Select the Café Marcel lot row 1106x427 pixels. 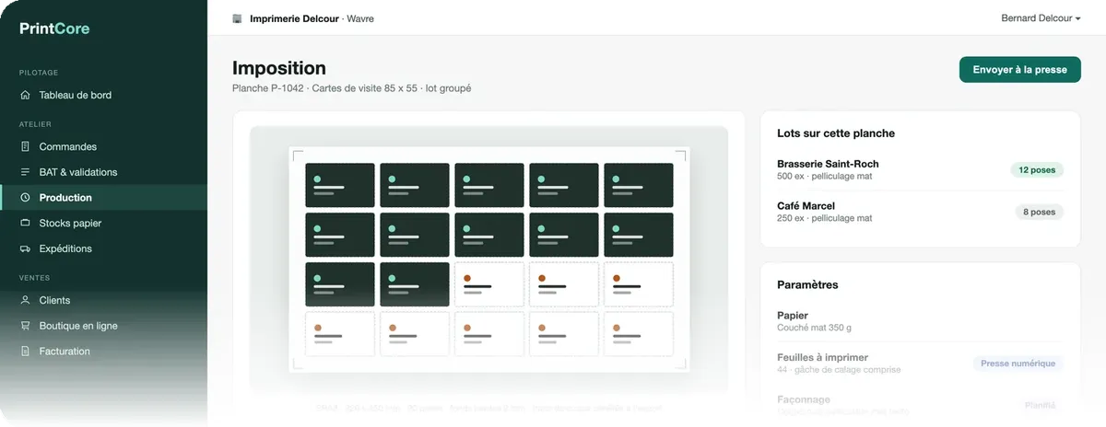[920, 212]
